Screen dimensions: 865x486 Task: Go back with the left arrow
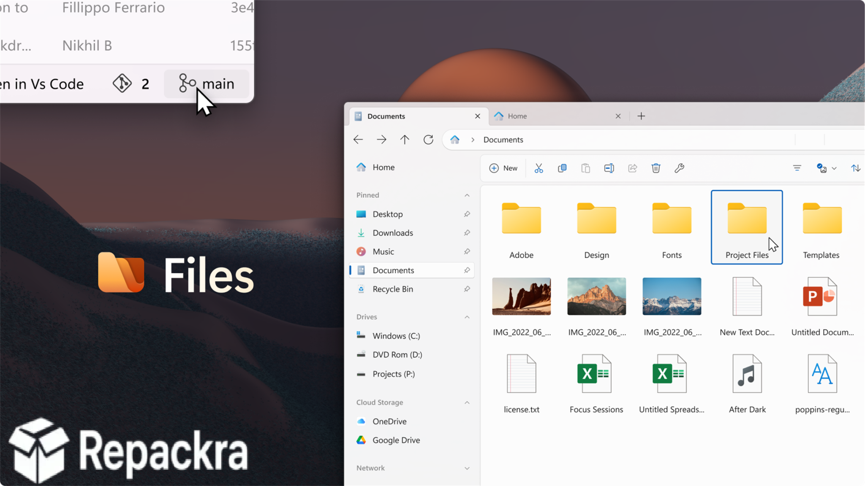tap(358, 140)
